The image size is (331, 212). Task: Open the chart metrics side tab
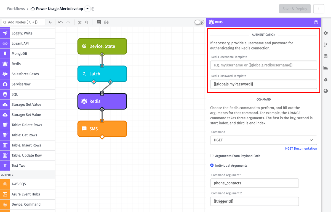coord(326,68)
